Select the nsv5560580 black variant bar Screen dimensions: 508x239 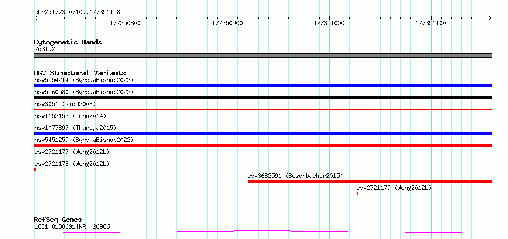[263, 98]
